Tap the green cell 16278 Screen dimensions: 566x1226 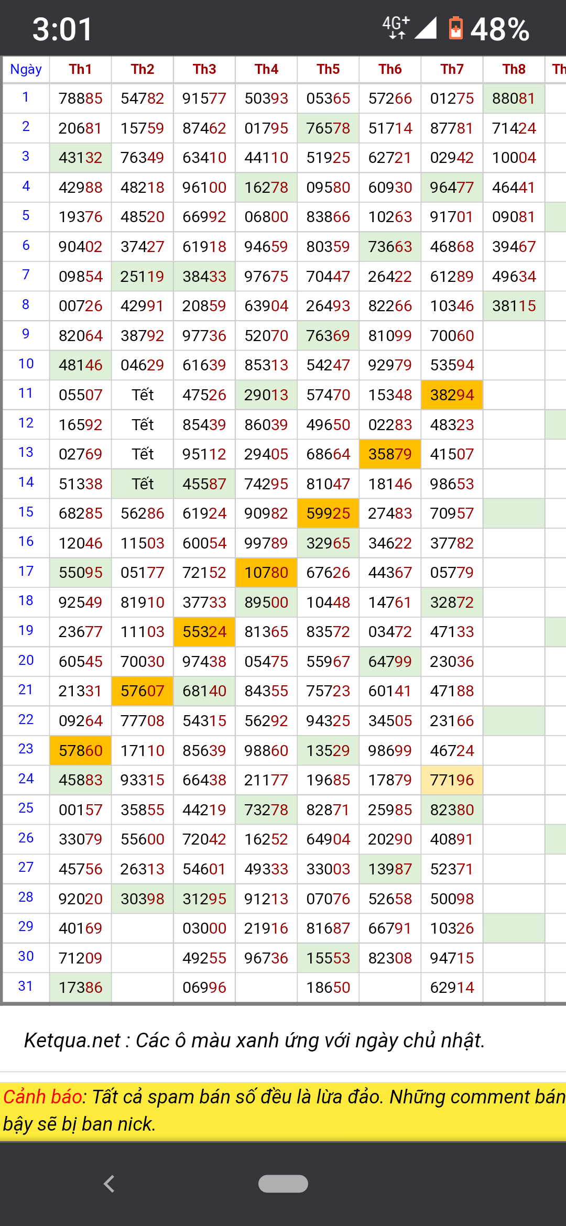click(266, 188)
